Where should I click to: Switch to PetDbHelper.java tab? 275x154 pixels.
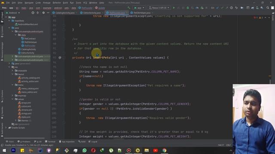coord(142,13)
